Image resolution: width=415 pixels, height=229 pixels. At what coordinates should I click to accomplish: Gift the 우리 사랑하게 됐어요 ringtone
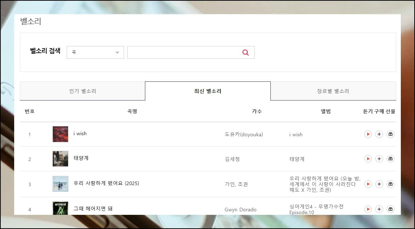390,184
